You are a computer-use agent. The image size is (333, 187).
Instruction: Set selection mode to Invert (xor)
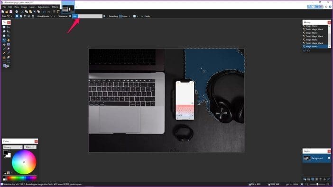[33, 16]
